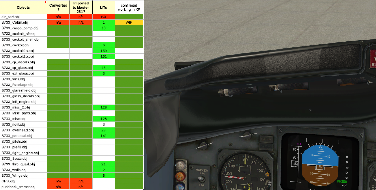Select LITs value 161 for B733_cockpit2b.obj
This screenshot has width=376, height=190.
104,56
